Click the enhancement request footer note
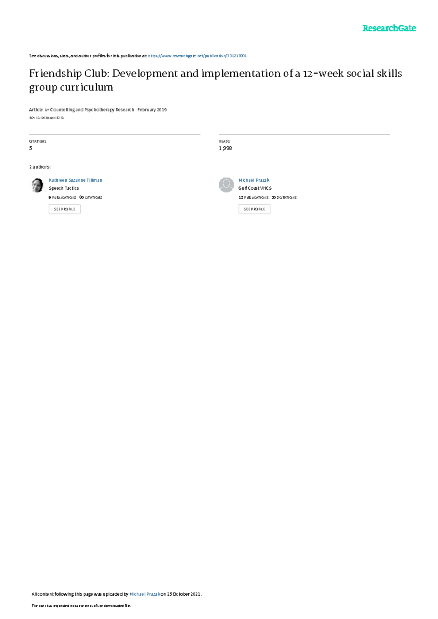The height and width of the screenshot is (619, 438). coord(81,606)
